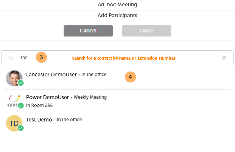Select Lancaster DemoUser's profile photo
The image size is (235, 152).
(x=14, y=78)
